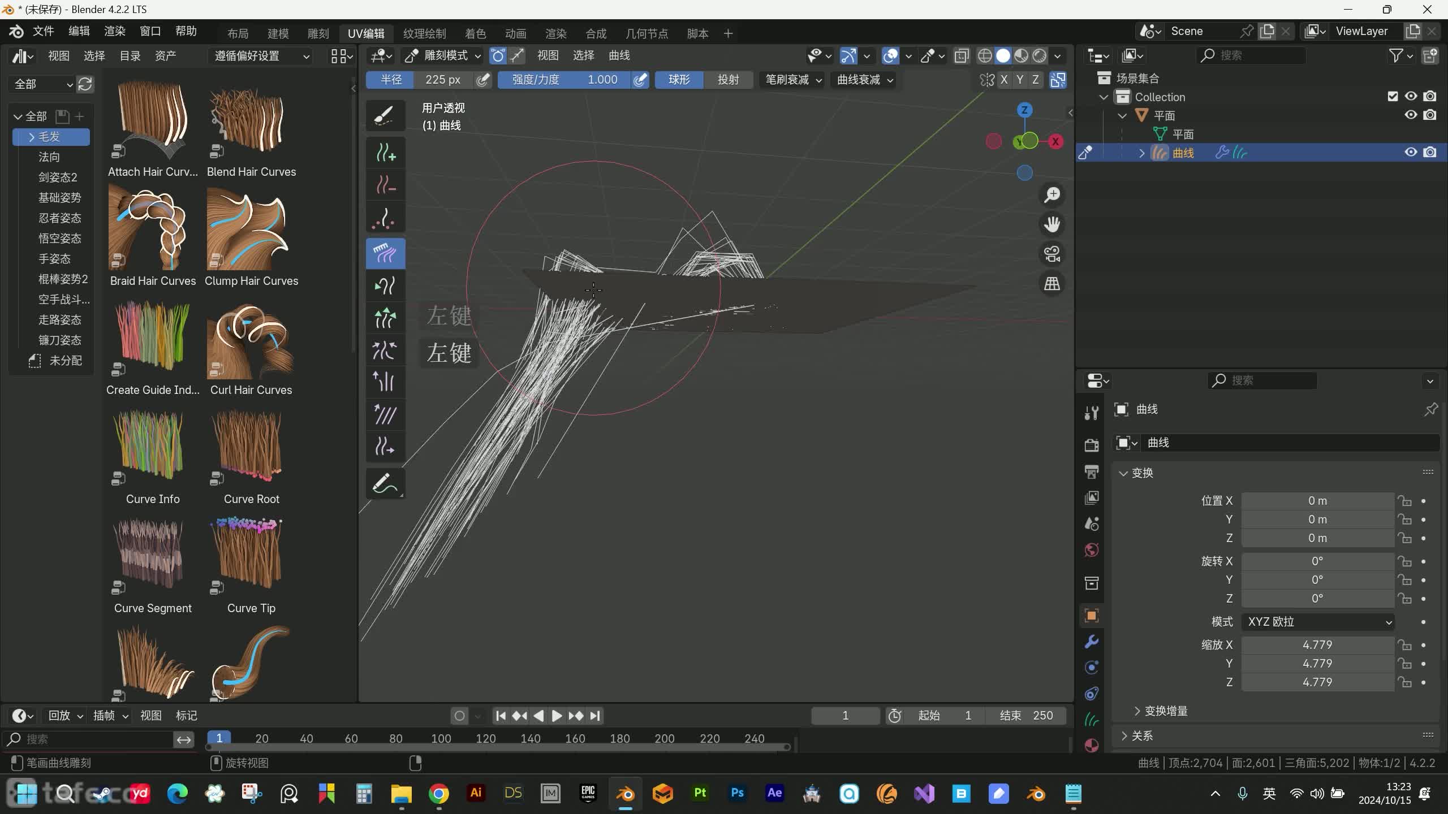Viewport: 1448px width, 814px height.
Task: Open the Object properties tab
Action: (x=1092, y=615)
